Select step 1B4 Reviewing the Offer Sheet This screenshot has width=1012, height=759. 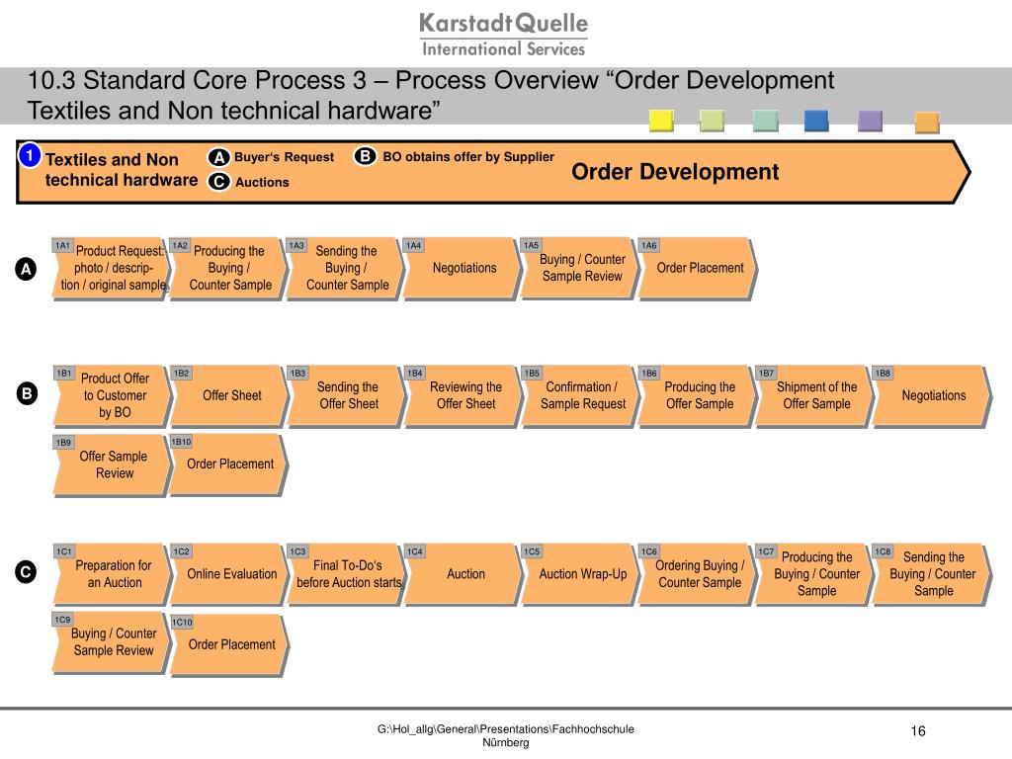point(464,395)
